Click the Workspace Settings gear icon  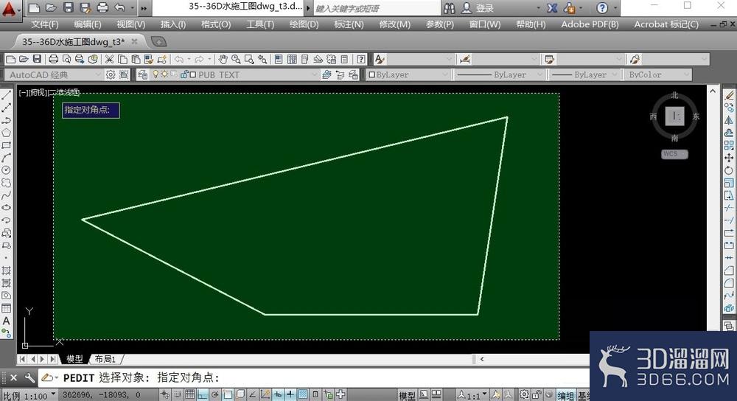(111, 74)
